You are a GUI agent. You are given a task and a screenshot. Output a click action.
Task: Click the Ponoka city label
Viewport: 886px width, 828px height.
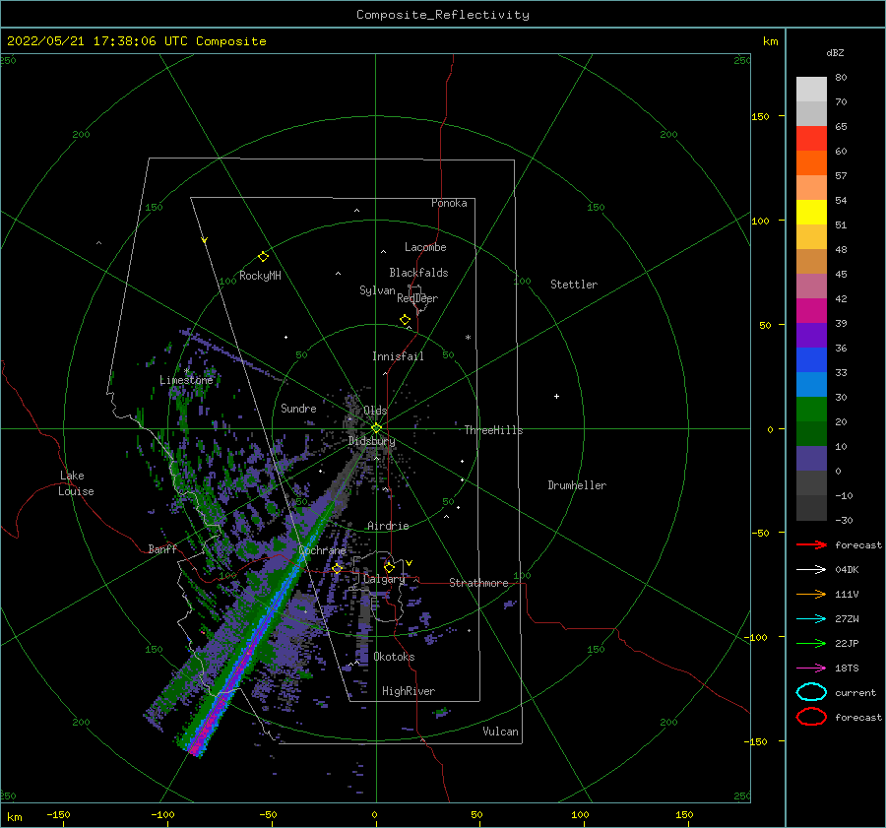coord(449,203)
